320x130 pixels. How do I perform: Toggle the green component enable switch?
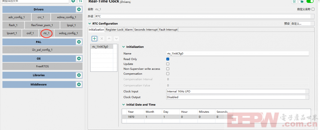point(310,2)
